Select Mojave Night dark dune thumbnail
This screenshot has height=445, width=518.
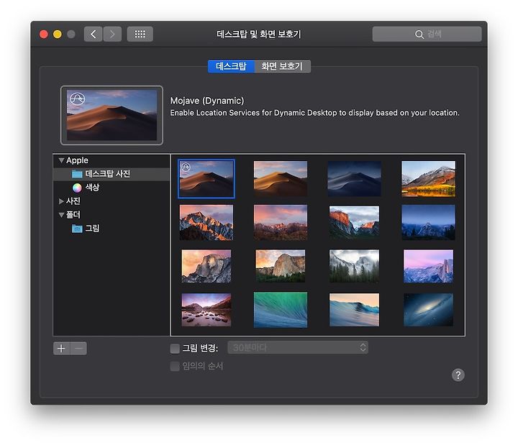(354, 178)
